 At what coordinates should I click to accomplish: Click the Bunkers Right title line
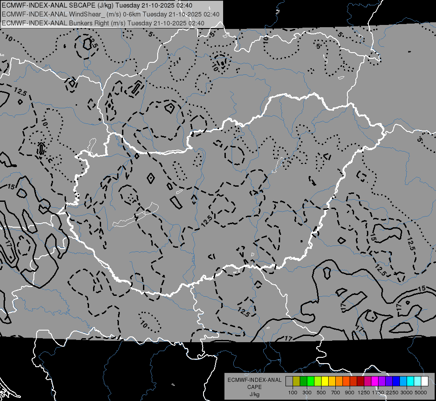tap(103, 23)
